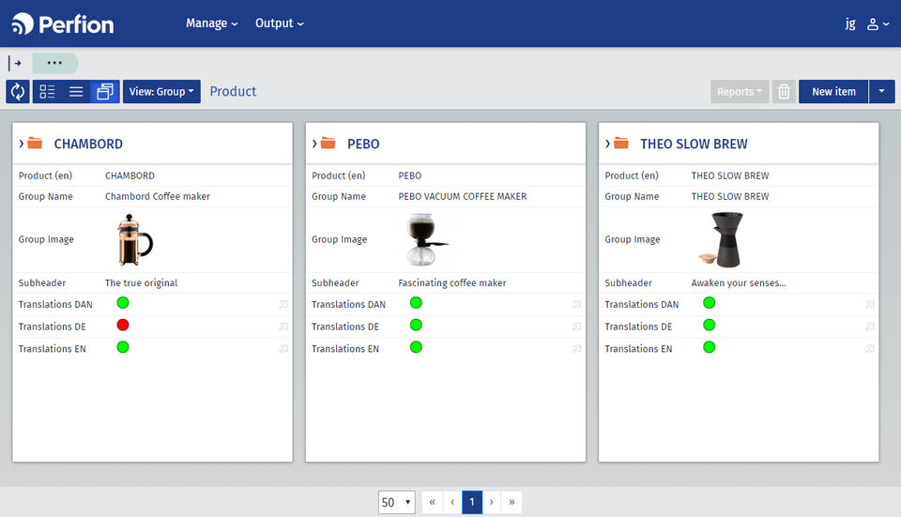Viewport: 901px width, 517px height.
Task: Click THEO Translations EN green dot
Action: click(x=710, y=347)
